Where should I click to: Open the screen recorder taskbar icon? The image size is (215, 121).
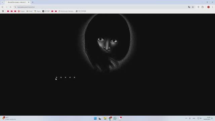(x=120, y=118)
